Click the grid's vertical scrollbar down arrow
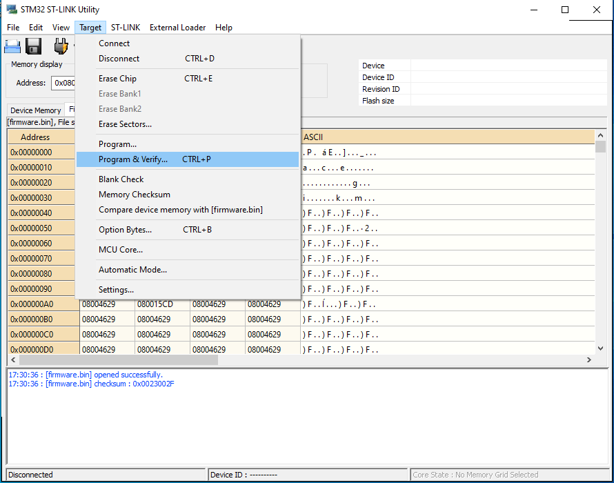The image size is (614, 483). coord(601,348)
